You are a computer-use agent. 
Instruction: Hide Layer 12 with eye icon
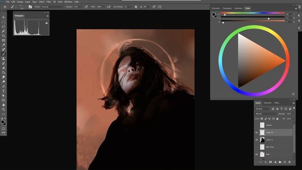(x=257, y=132)
